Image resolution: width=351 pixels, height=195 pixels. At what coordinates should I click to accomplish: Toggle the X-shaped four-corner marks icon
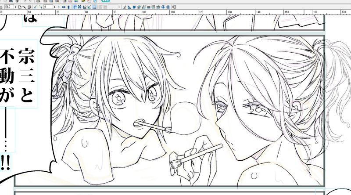click(79, 7)
